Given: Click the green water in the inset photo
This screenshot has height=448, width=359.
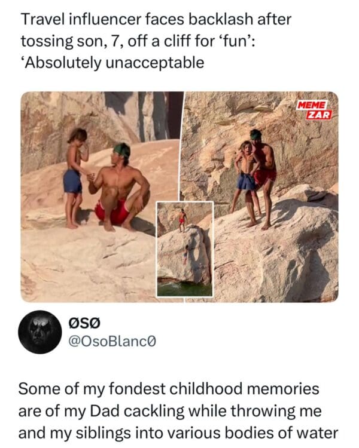Looking at the screenshot, I should tap(185, 289).
